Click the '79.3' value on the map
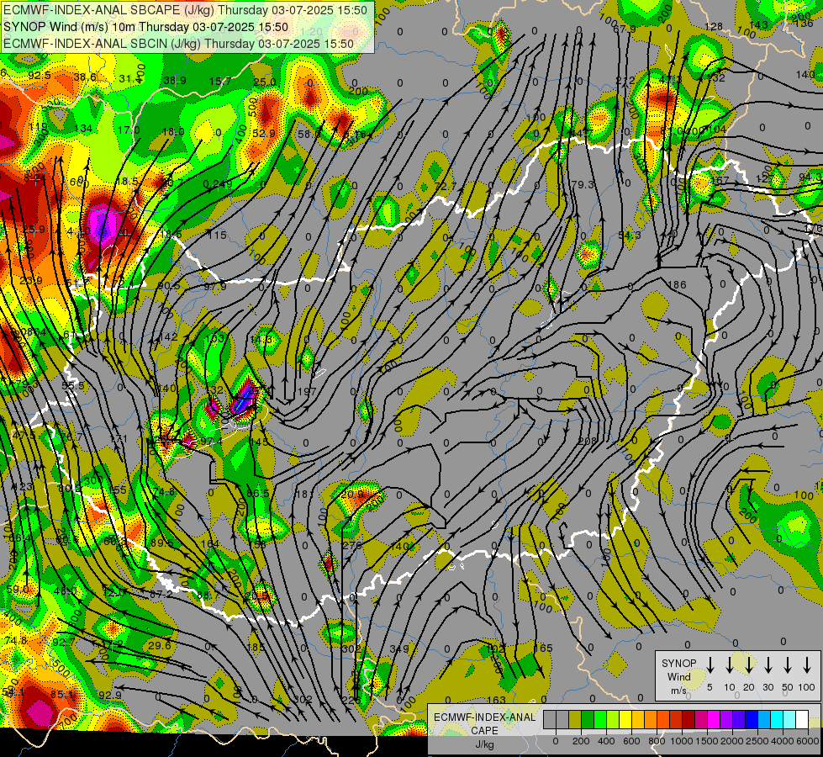This screenshot has height=757, width=823. point(583,184)
